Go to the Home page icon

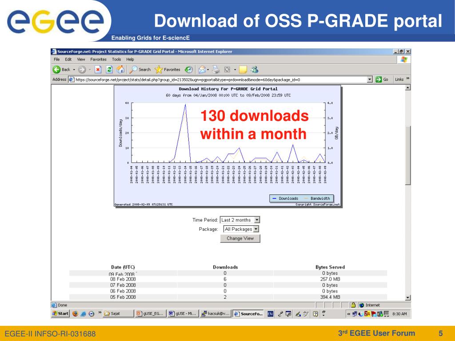120,70
